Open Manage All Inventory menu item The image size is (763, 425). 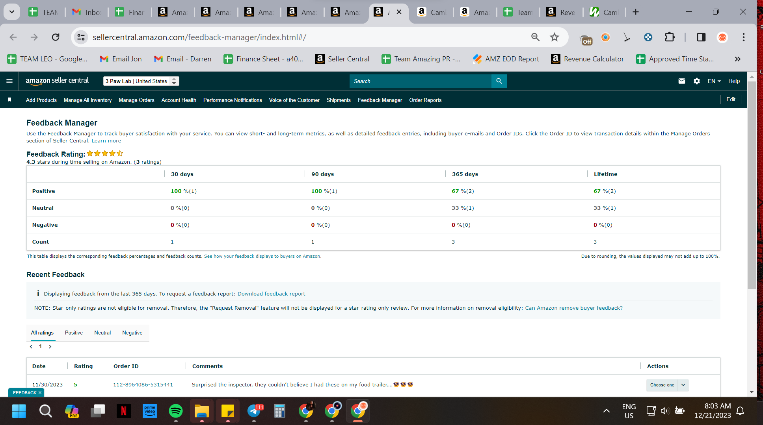click(x=87, y=100)
